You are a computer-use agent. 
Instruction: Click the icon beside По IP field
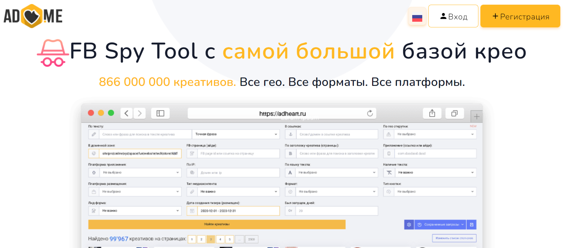click(192, 172)
